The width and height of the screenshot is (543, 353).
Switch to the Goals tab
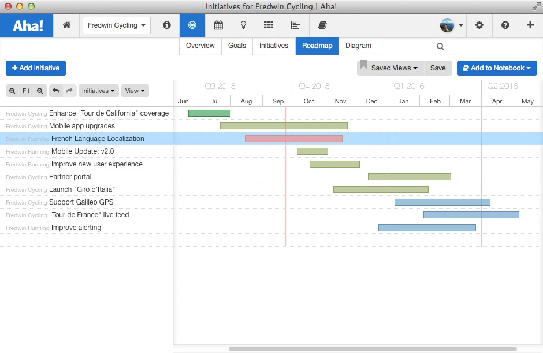point(237,46)
